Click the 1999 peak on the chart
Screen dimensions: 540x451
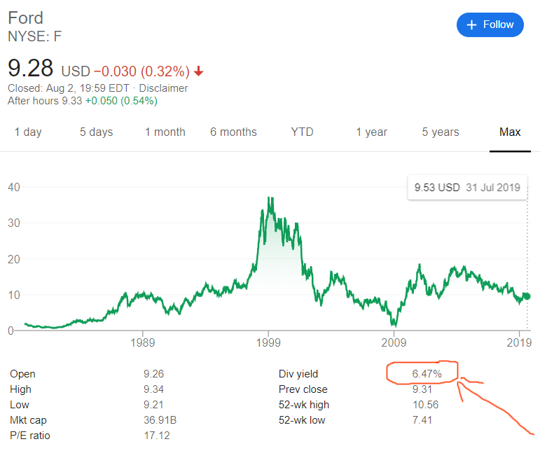point(270,199)
